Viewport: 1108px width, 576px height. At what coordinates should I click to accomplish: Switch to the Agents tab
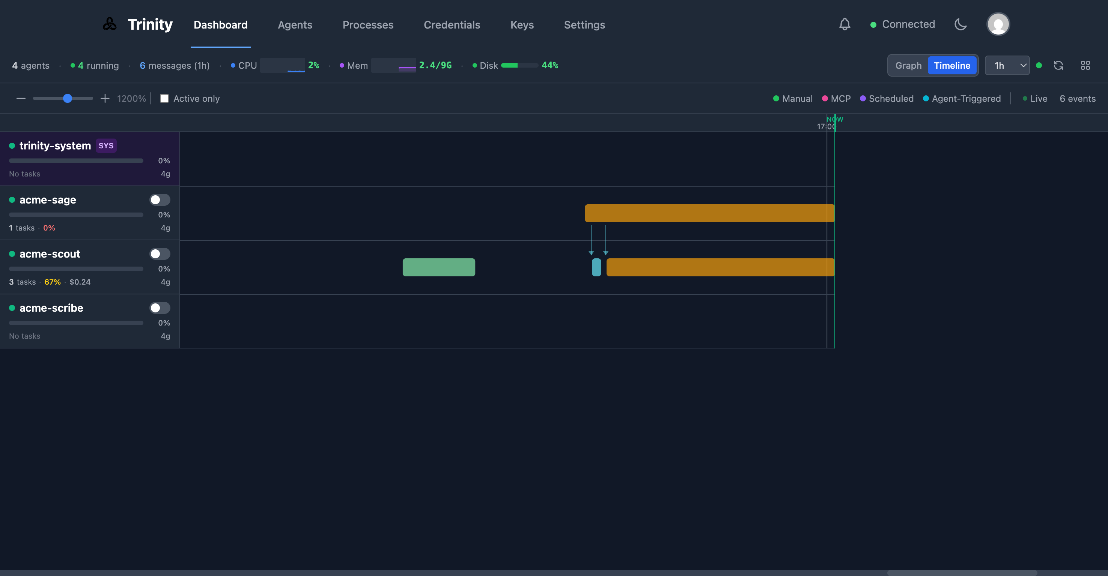[295, 24]
